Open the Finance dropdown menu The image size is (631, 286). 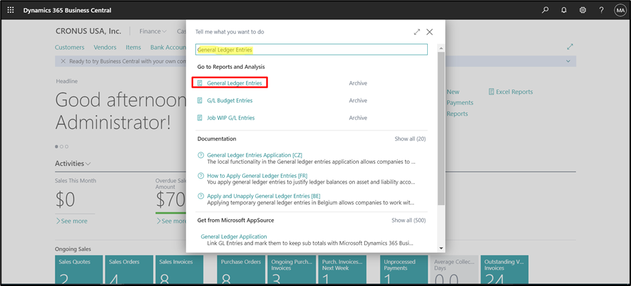click(153, 31)
